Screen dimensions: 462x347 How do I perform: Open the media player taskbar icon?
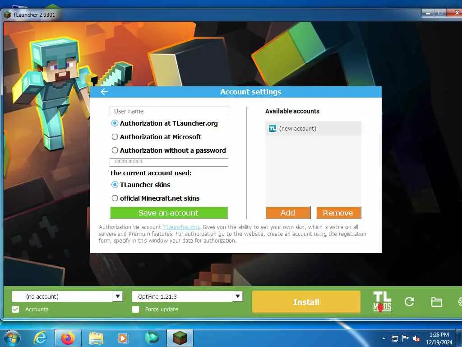tap(123, 338)
